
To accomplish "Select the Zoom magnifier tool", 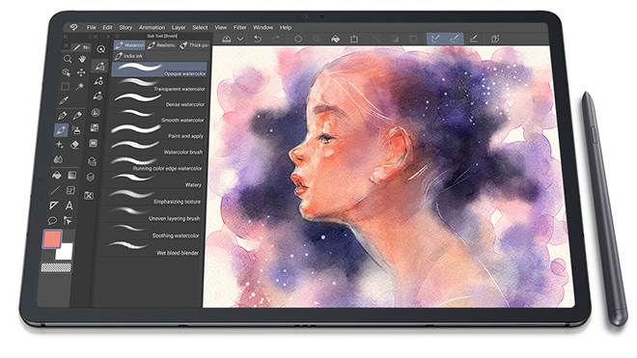I will coord(68,59).
